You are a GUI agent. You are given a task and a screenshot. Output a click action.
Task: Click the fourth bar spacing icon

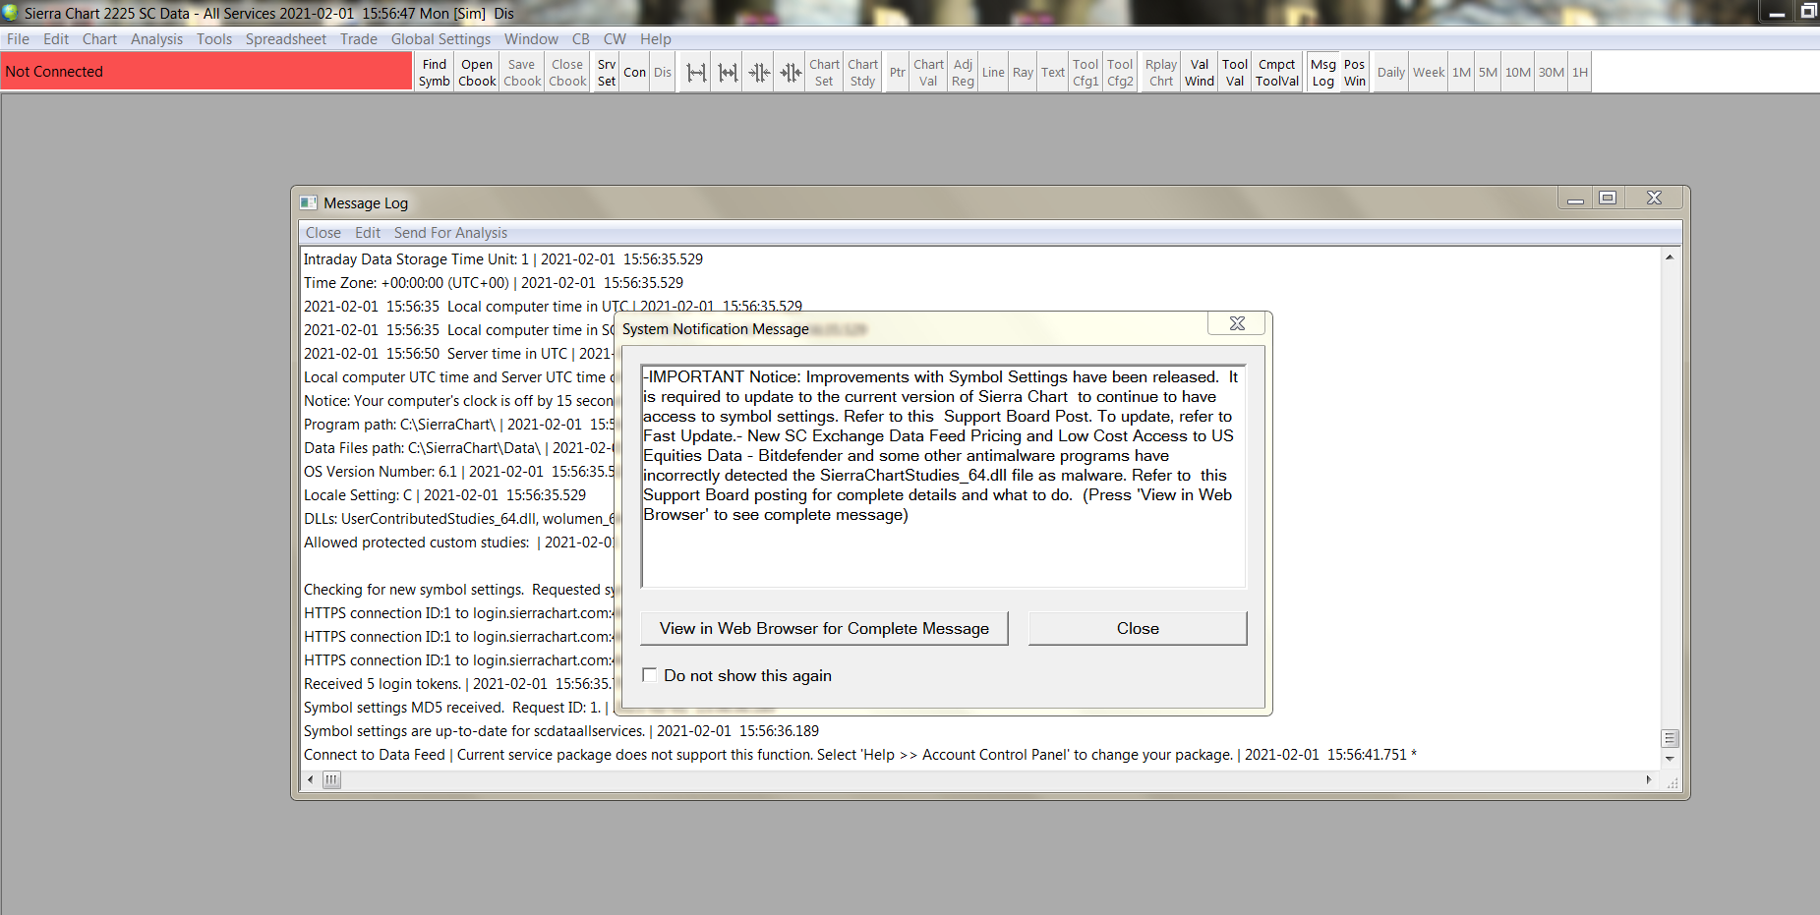[x=791, y=73]
